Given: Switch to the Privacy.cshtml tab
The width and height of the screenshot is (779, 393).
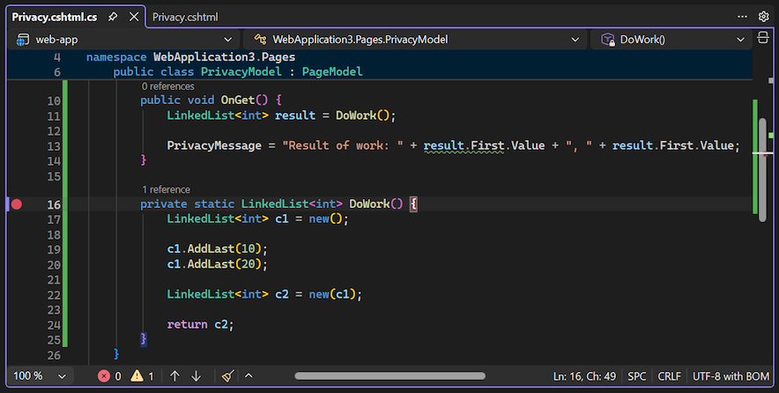Looking at the screenshot, I should point(185,17).
